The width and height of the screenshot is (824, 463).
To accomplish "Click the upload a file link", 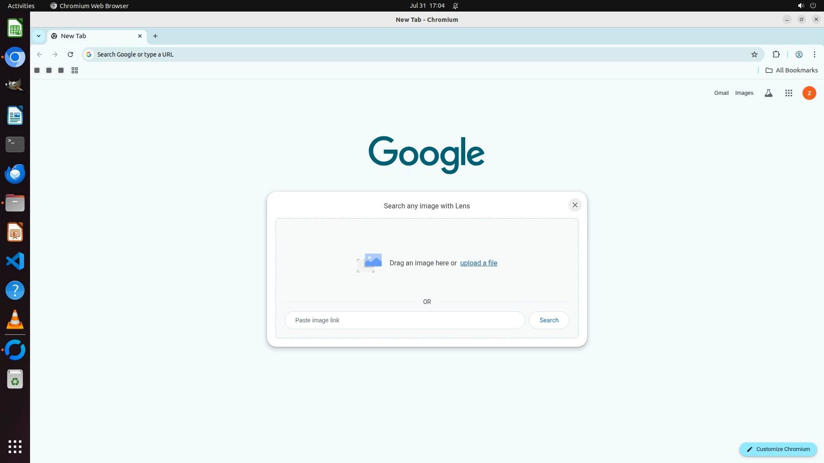I will [479, 263].
